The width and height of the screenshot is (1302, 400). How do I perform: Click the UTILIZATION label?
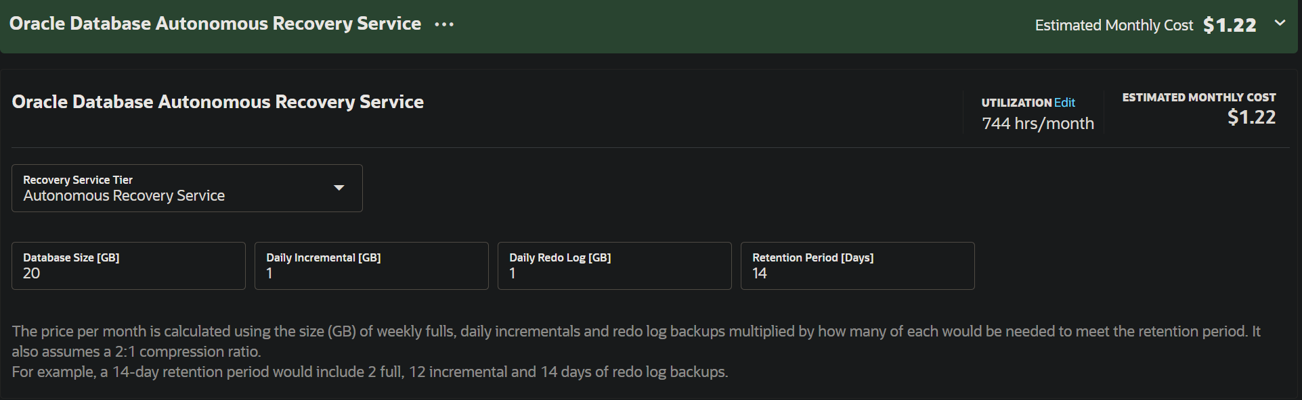coord(1017,103)
